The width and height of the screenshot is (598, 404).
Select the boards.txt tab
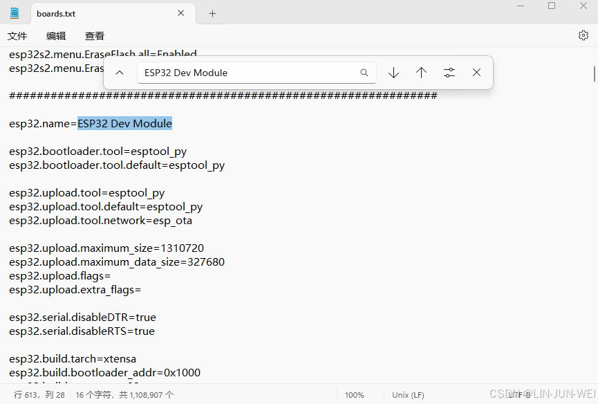[113, 14]
